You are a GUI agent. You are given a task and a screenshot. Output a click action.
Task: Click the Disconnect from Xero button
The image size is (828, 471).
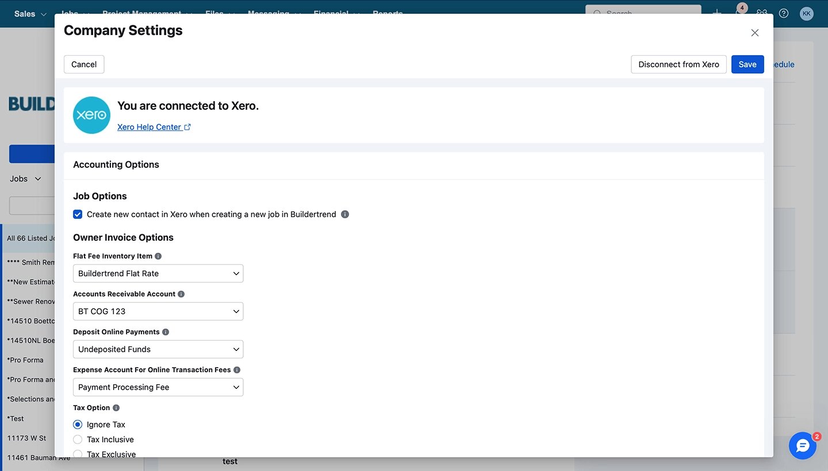tap(678, 64)
